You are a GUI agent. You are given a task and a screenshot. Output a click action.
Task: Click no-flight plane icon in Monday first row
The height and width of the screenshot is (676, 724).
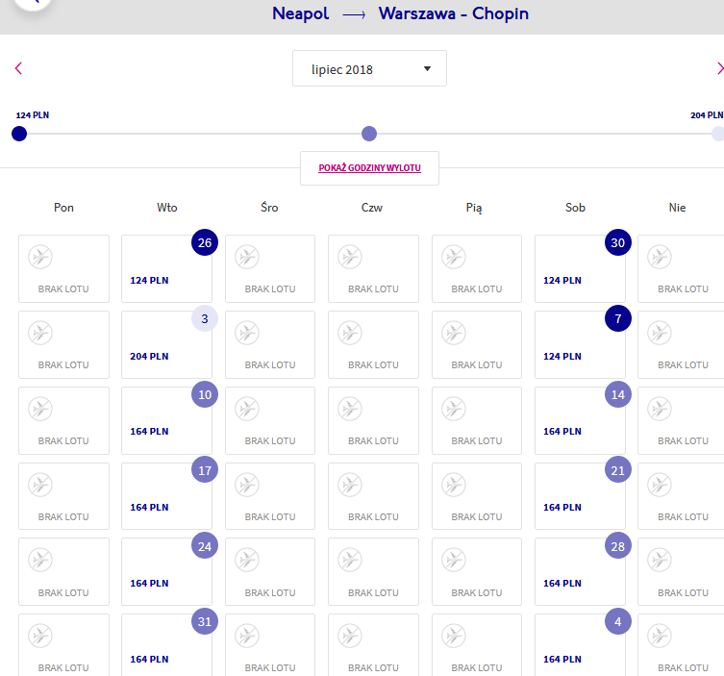tap(40, 257)
